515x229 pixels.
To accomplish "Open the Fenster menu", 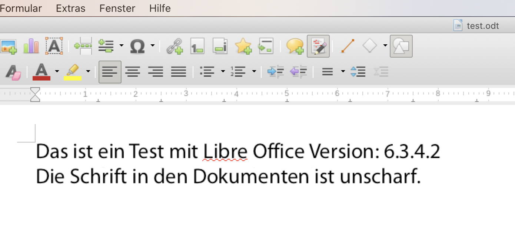I will click(x=117, y=8).
